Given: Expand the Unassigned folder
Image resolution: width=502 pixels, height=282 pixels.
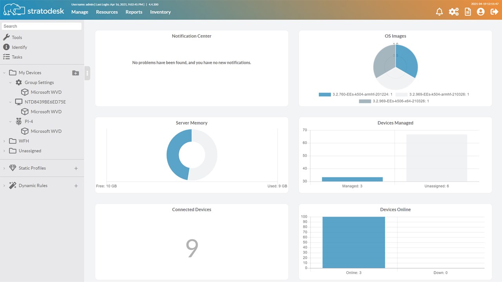Looking at the screenshot, I should tap(4, 151).
